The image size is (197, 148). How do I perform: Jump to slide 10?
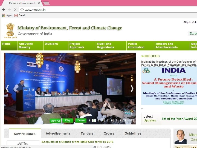coord(131,120)
